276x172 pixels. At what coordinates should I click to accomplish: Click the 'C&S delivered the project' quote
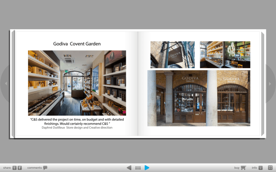(x=77, y=121)
